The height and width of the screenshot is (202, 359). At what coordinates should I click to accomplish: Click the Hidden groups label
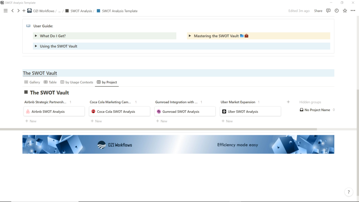(x=310, y=102)
